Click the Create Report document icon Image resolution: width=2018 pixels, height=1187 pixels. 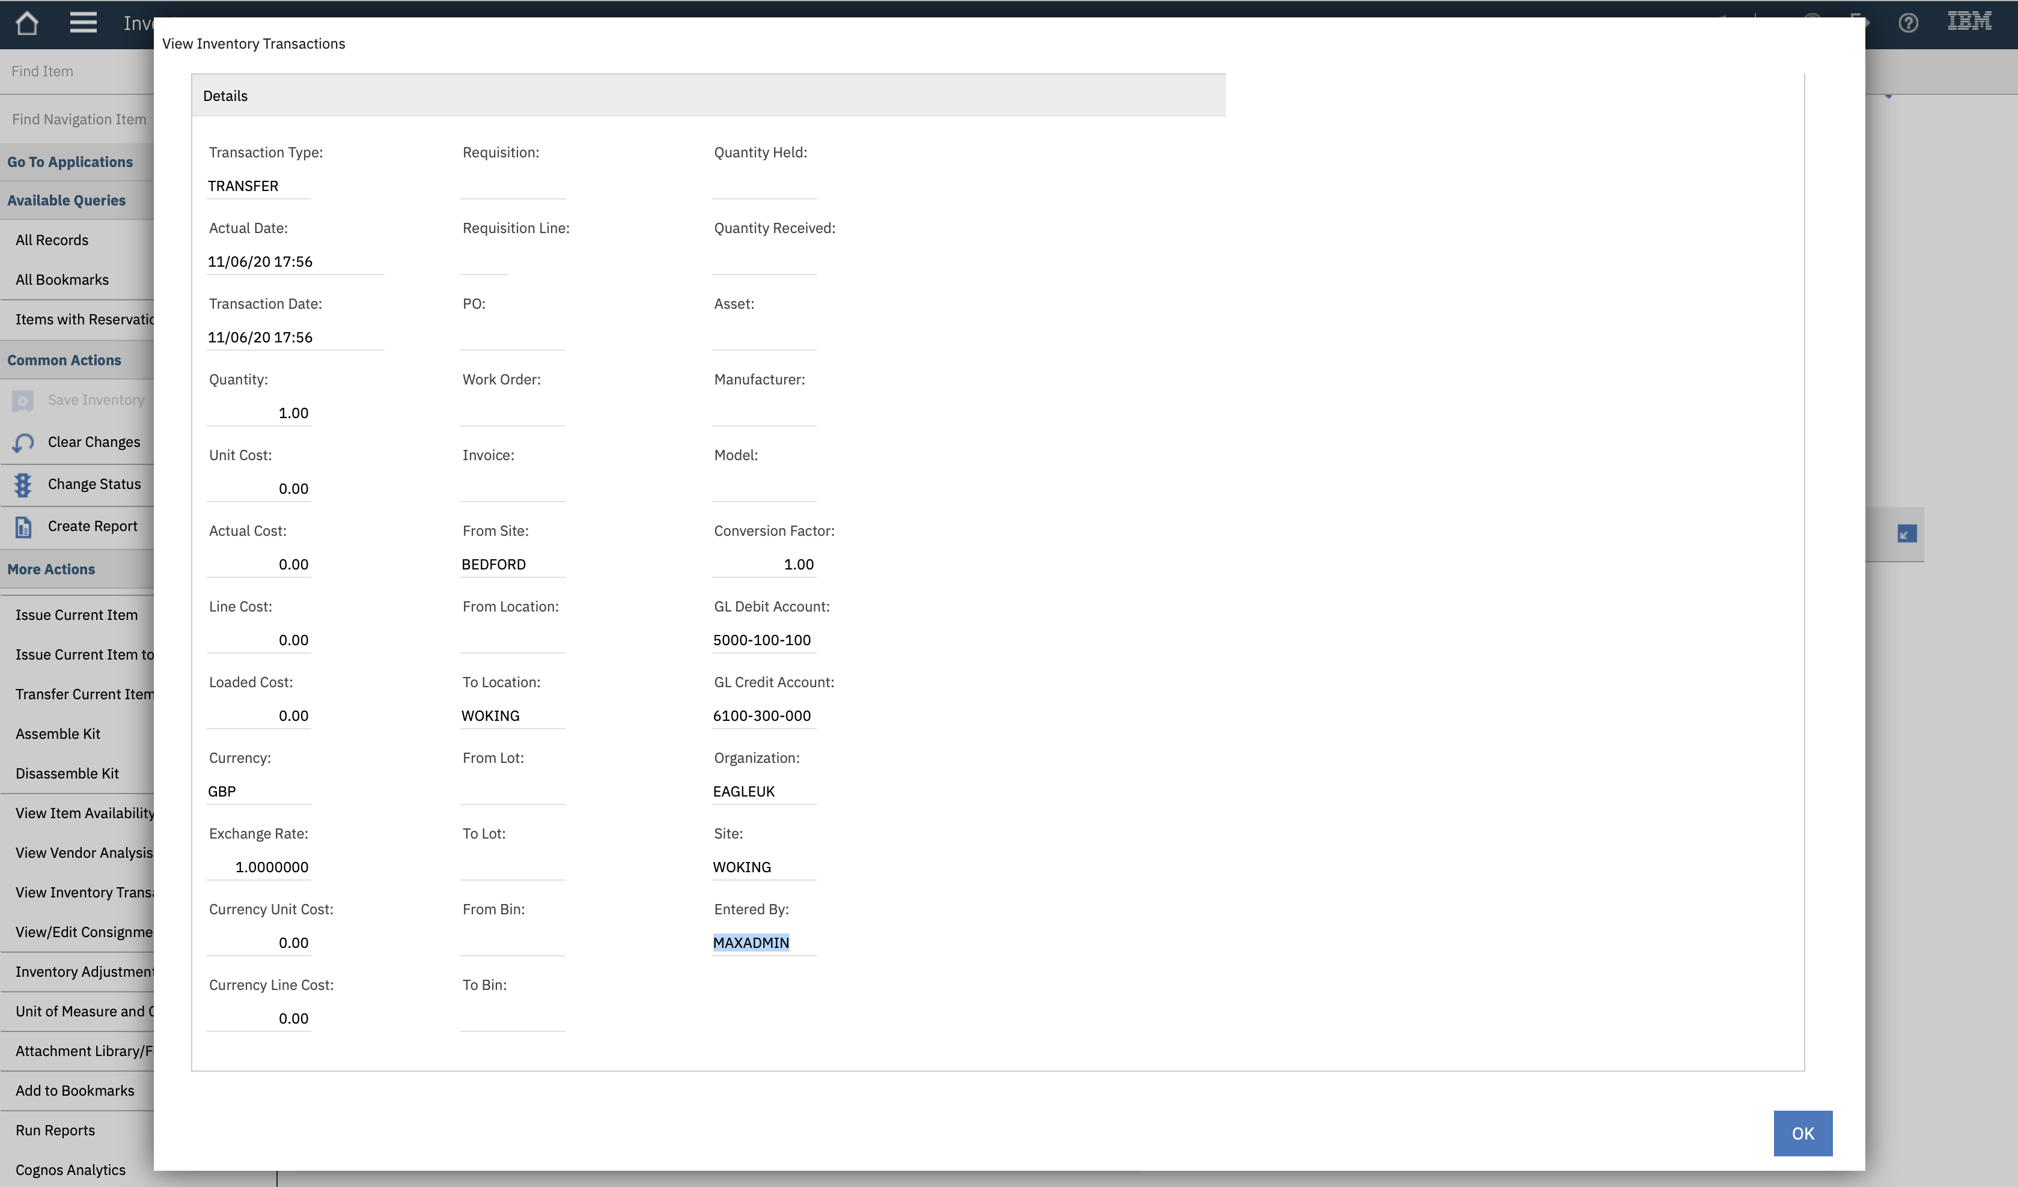(23, 527)
